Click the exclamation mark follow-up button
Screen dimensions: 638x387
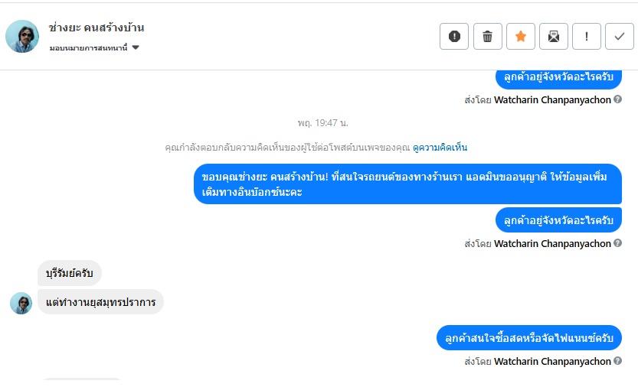pos(587,36)
